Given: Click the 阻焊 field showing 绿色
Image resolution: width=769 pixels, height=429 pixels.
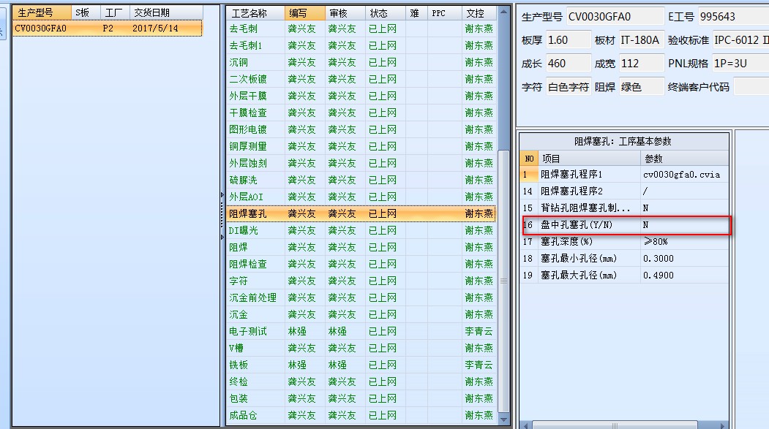Looking at the screenshot, I should tap(642, 87).
